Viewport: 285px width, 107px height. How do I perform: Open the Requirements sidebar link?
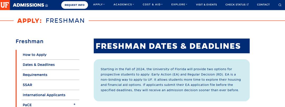click(35, 75)
